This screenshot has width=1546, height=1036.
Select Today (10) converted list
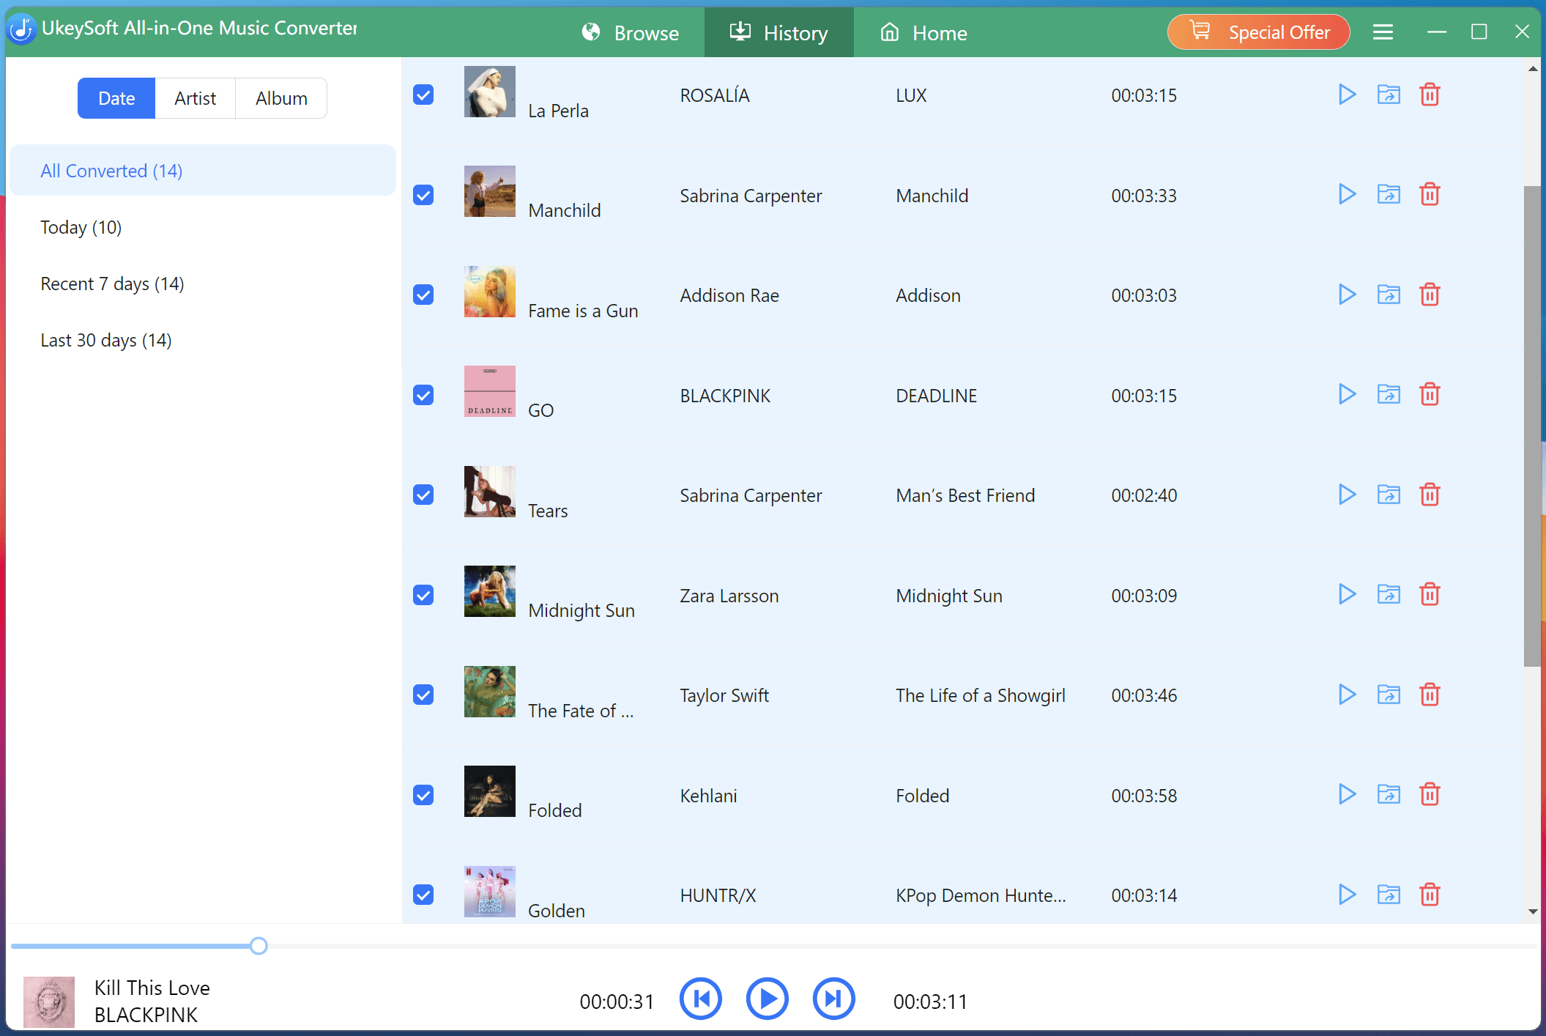pyautogui.click(x=81, y=227)
